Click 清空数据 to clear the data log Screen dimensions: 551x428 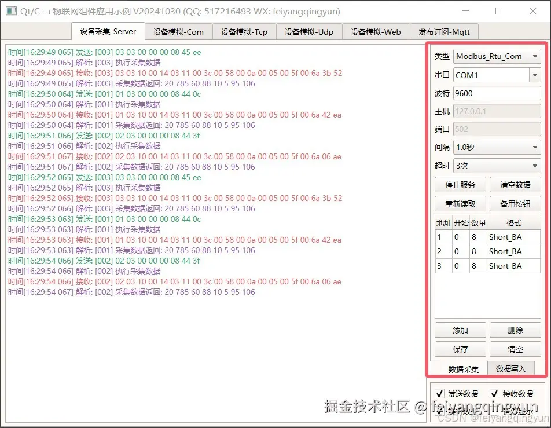click(x=515, y=185)
